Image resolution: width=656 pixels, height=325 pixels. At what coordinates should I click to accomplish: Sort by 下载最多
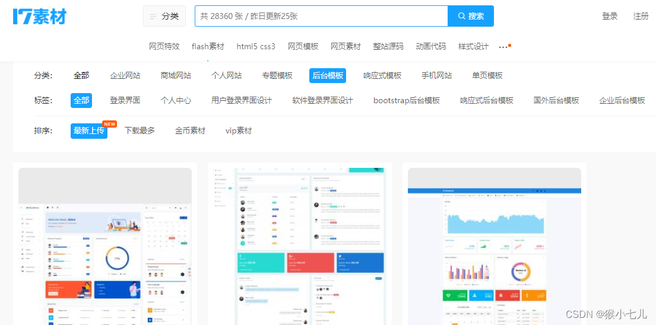click(140, 130)
